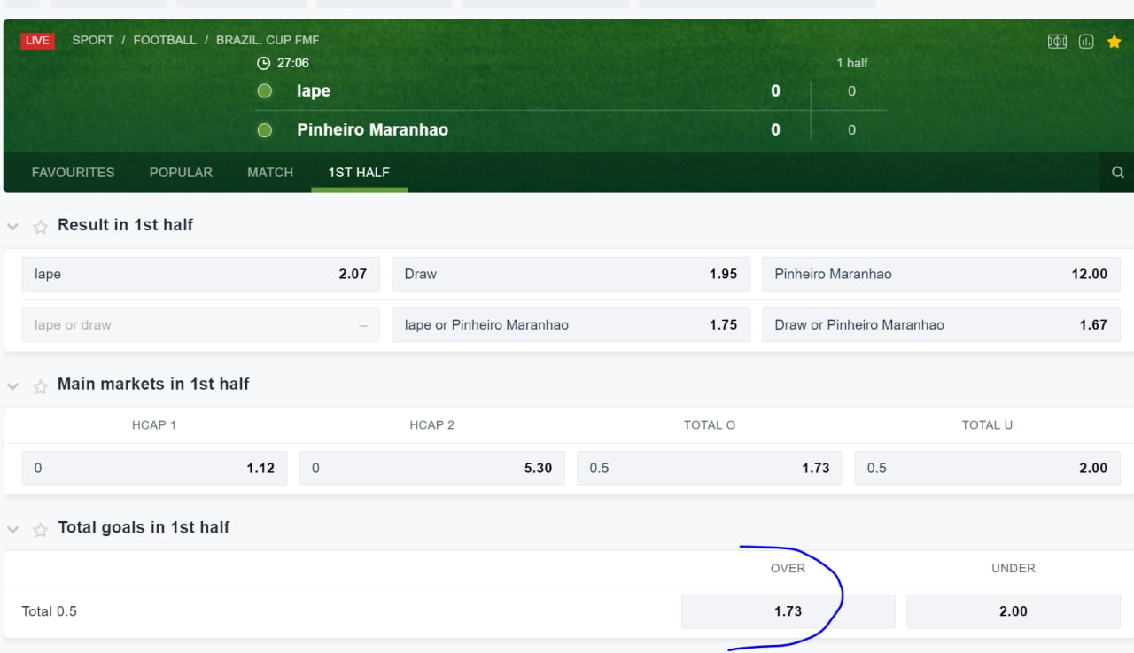Screen dimensions: 1134x653
Task: Collapse the Result in 1st half section
Action: click(x=12, y=227)
